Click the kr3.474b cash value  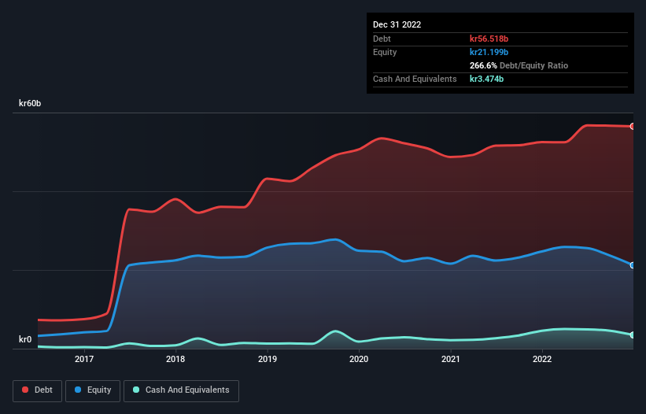(486, 79)
